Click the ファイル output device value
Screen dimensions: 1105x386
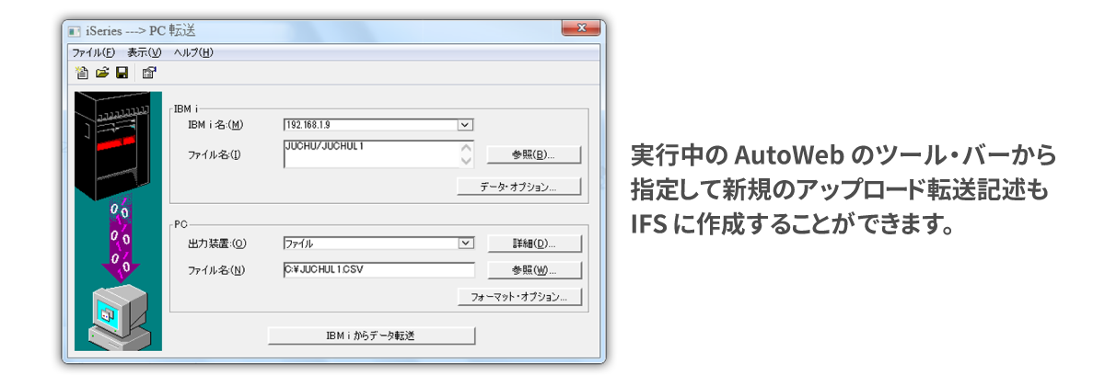[x=299, y=243]
